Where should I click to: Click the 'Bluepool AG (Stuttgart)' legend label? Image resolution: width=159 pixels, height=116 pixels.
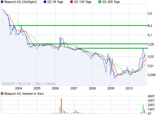(21, 2)
